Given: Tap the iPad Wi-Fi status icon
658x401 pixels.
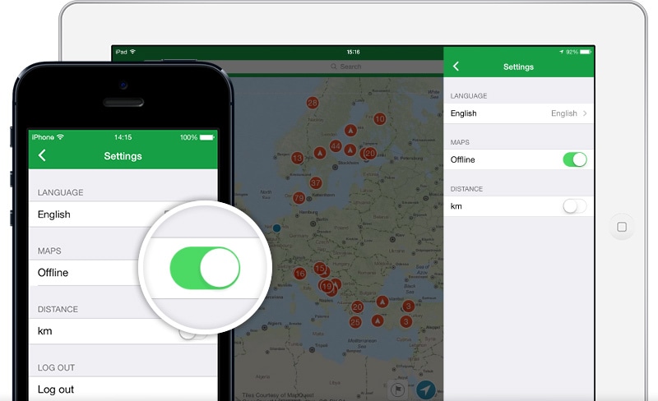Looking at the screenshot, I should [132, 52].
